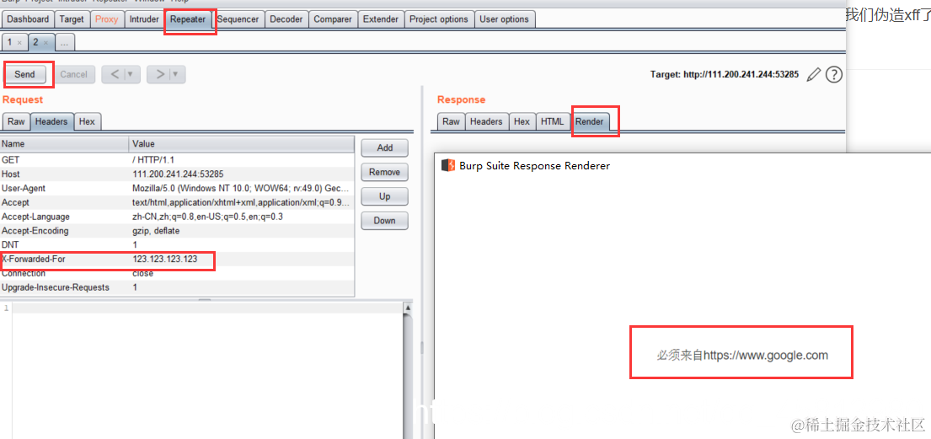Image resolution: width=931 pixels, height=439 pixels.
Task: Switch to the Intruder tab
Action: point(144,19)
